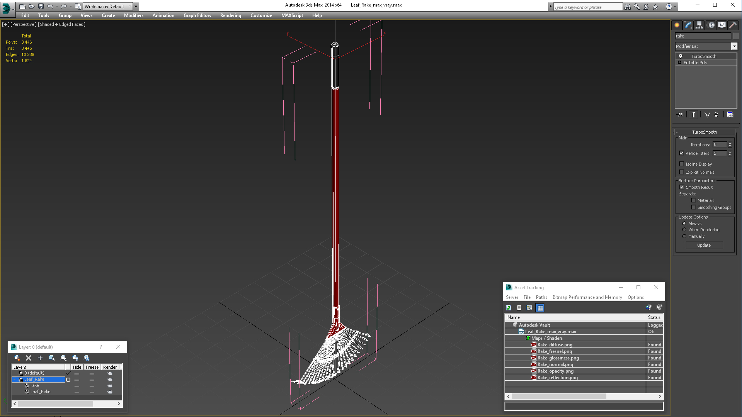The height and width of the screenshot is (417, 742).
Task: Open the quick access toolbar customize arrow
Action: tap(136, 6)
